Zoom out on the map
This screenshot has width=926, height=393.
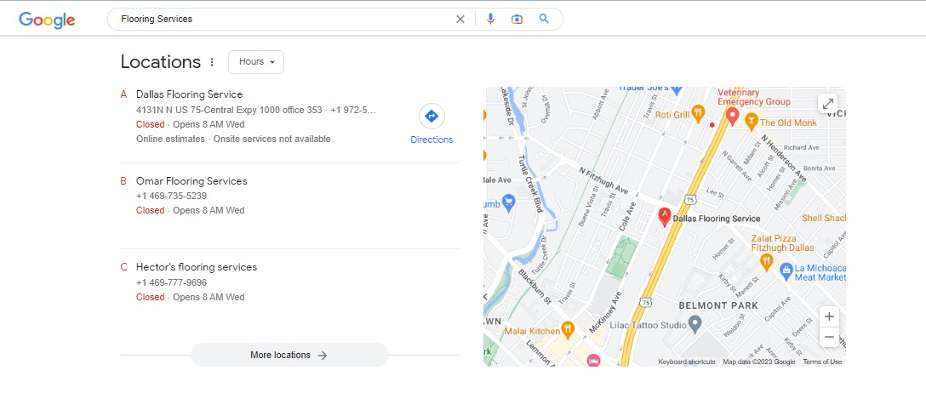(x=829, y=337)
